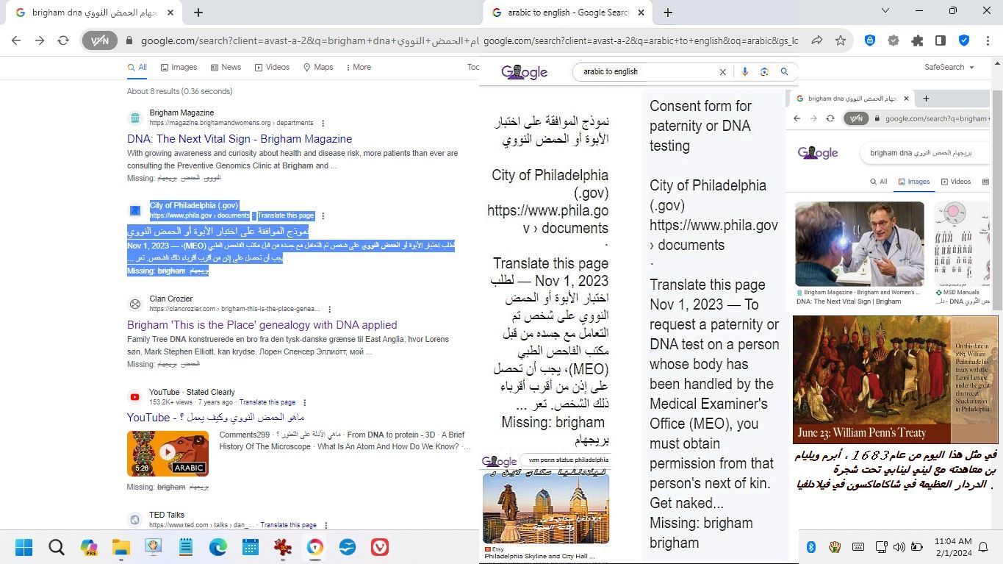Open options for the Clan Crozier result
The height and width of the screenshot is (564, 1003).
click(329, 310)
